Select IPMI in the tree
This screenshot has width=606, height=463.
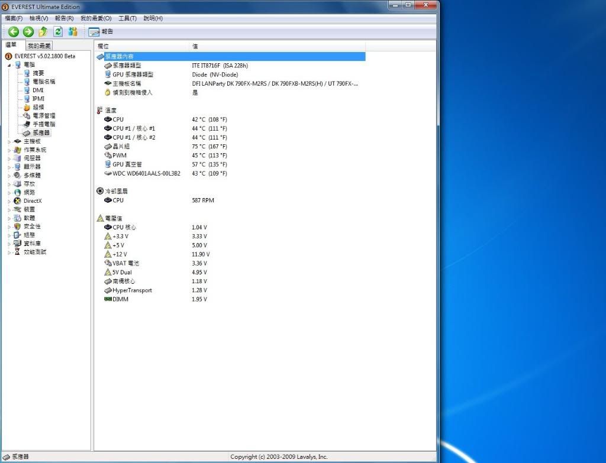[38, 99]
